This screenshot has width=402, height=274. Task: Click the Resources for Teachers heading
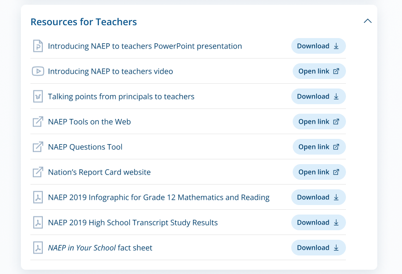click(x=84, y=22)
